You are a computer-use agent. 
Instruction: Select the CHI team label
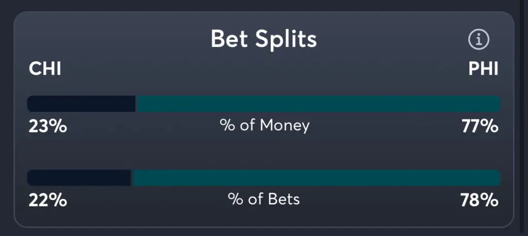click(45, 69)
